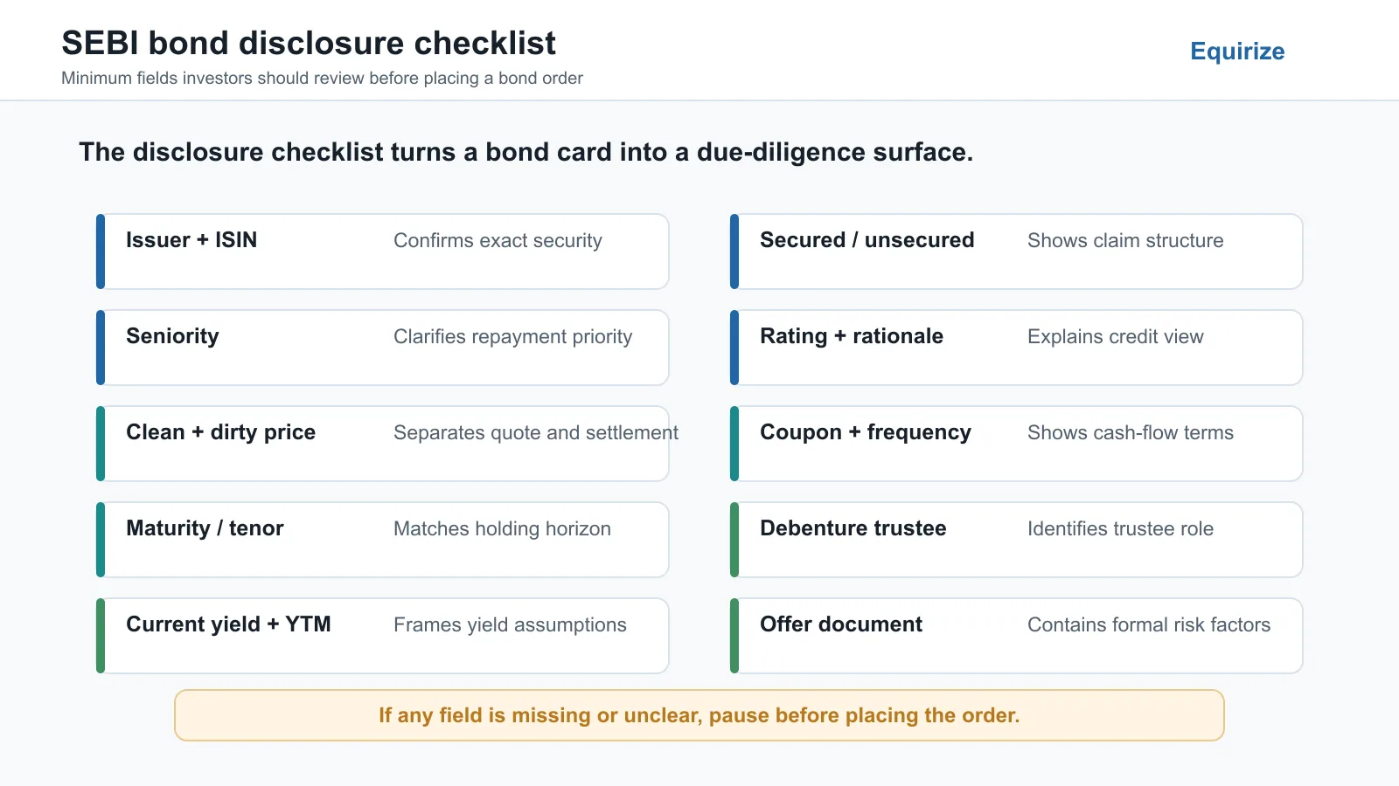Viewport: 1399px width, 786px height.
Task: Open the Offer document card
Action: (x=1017, y=636)
